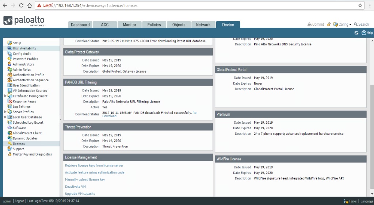The image size is (374, 205).
Task: Click the Commit button
Action: tap(315, 25)
